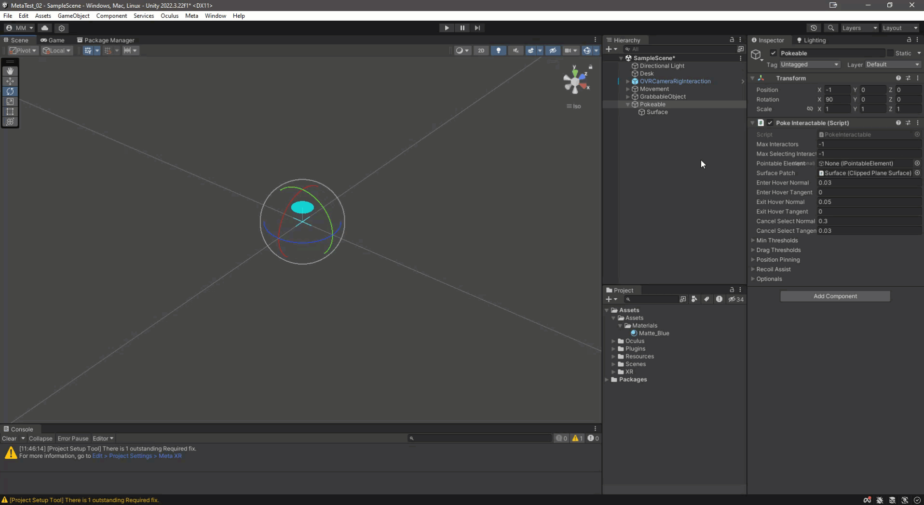Image resolution: width=924 pixels, height=505 pixels.
Task: Select the Scale tool
Action: pyautogui.click(x=10, y=101)
